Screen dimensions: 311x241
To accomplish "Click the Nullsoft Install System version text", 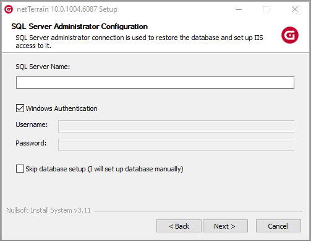I will point(48,210).
